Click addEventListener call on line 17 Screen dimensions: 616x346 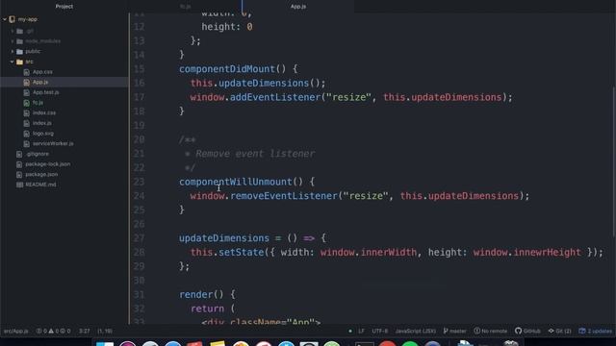275,97
